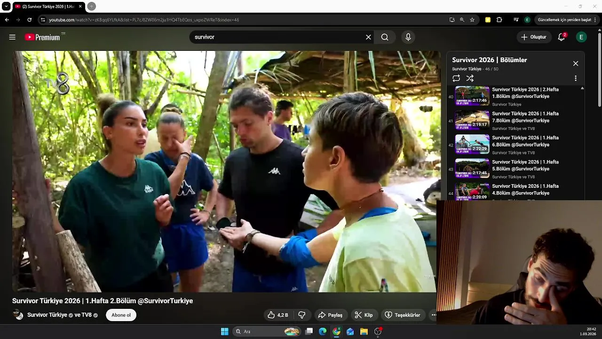Screen dimensions: 602x339
Task: Open the yellow extension icon
Action: tap(488, 20)
